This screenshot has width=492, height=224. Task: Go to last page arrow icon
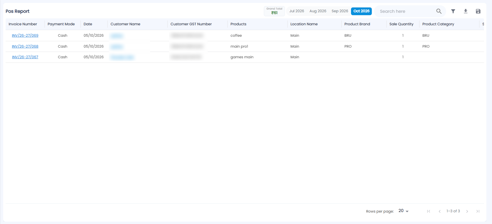(x=478, y=211)
